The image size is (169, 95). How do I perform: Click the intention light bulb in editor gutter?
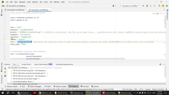point(12,39)
